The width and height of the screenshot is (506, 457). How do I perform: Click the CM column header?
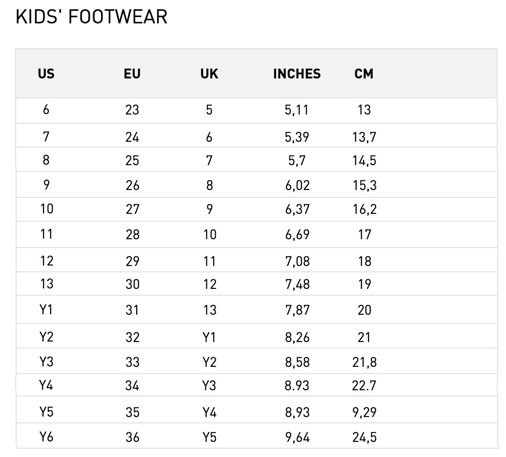(x=364, y=74)
